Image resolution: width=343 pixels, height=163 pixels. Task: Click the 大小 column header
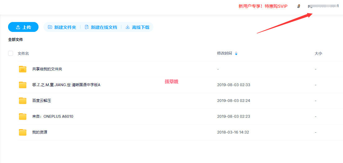[318, 54]
